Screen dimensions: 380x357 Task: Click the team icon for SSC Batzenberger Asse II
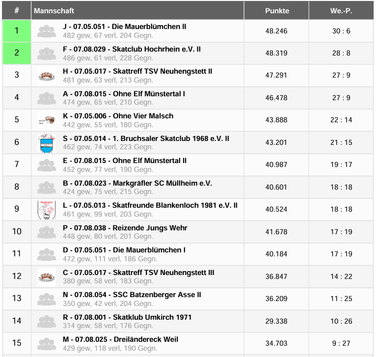[47, 299]
